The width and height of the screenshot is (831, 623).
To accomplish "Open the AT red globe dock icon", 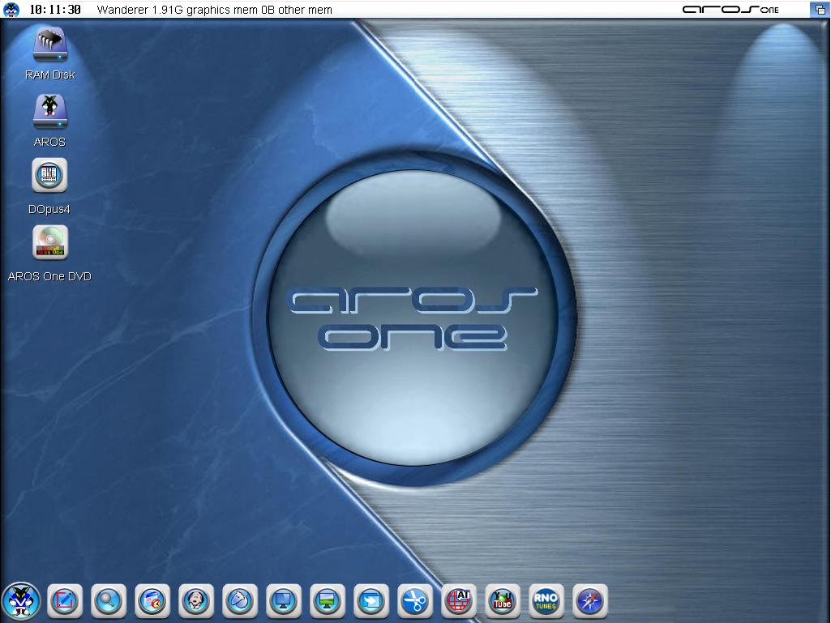I will (459, 601).
